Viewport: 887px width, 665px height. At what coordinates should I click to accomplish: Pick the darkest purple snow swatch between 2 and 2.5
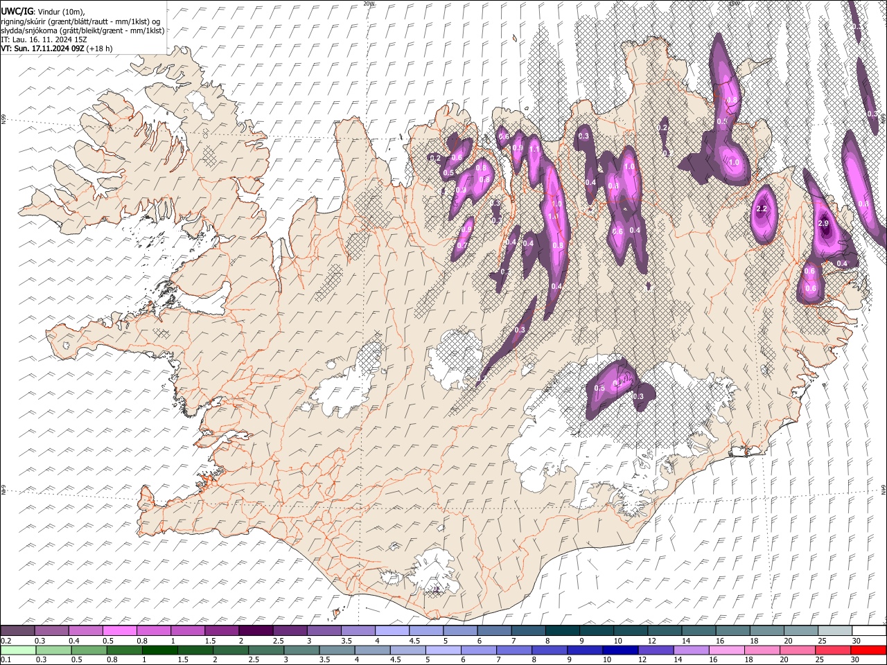click(x=256, y=631)
